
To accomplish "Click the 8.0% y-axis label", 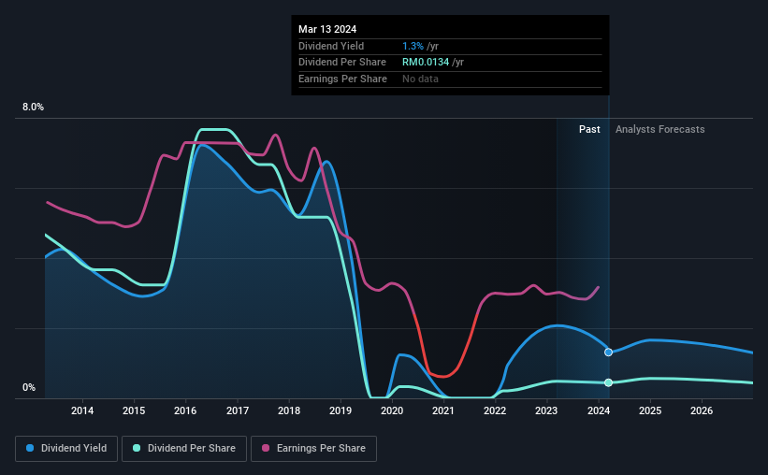I will tap(33, 108).
